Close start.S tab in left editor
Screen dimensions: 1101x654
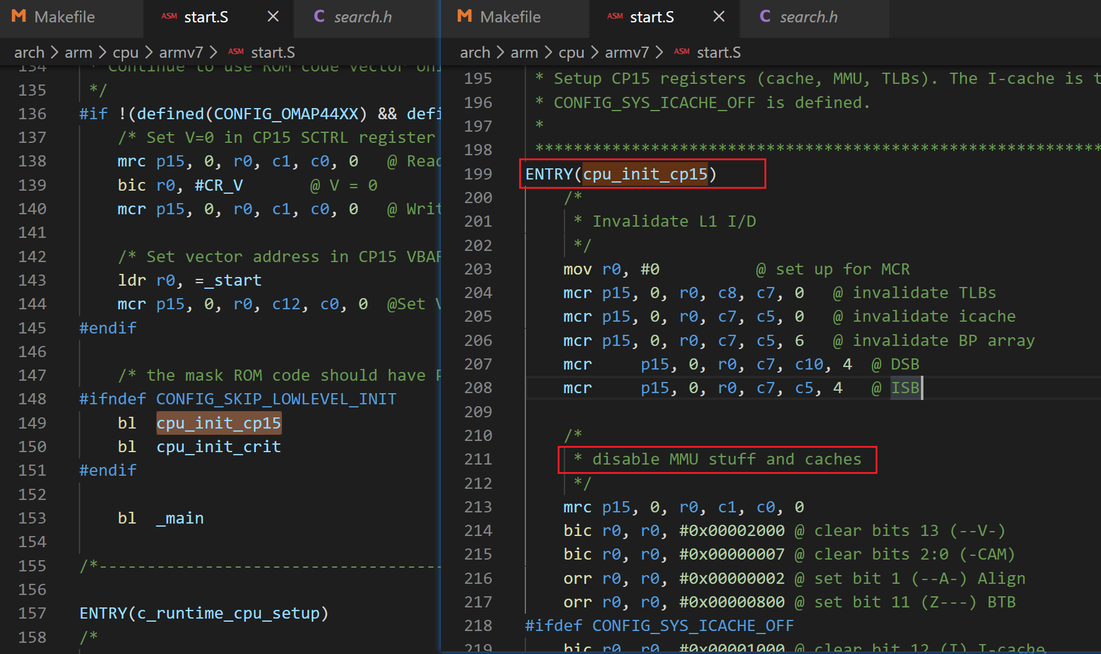273,17
